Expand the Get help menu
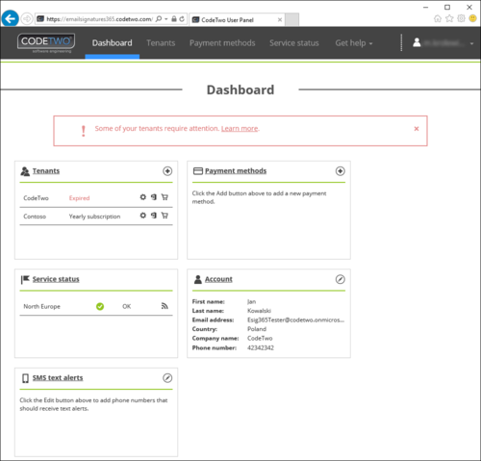 click(x=354, y=43)
